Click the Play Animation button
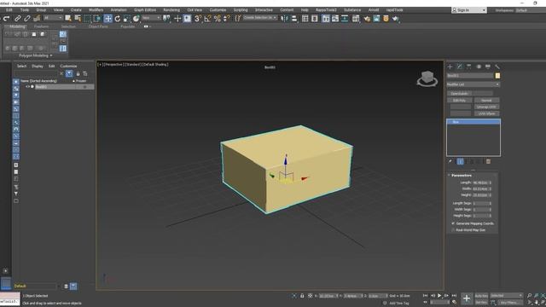The image size is (546, 307). point(439,296)
